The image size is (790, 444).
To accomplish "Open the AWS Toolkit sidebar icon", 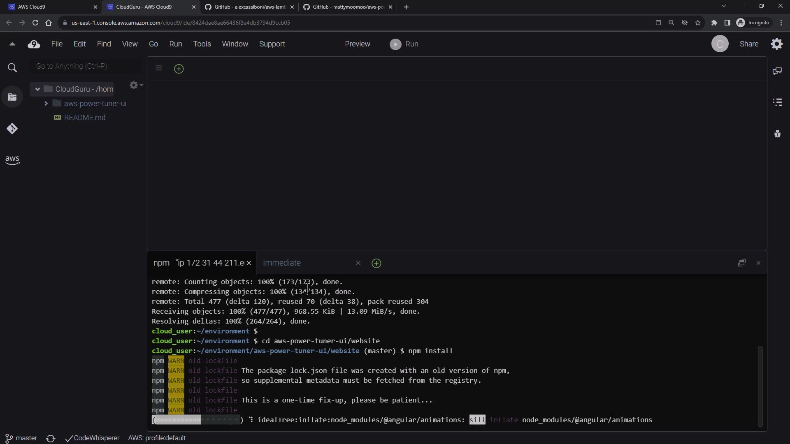I will click(12, 160).
